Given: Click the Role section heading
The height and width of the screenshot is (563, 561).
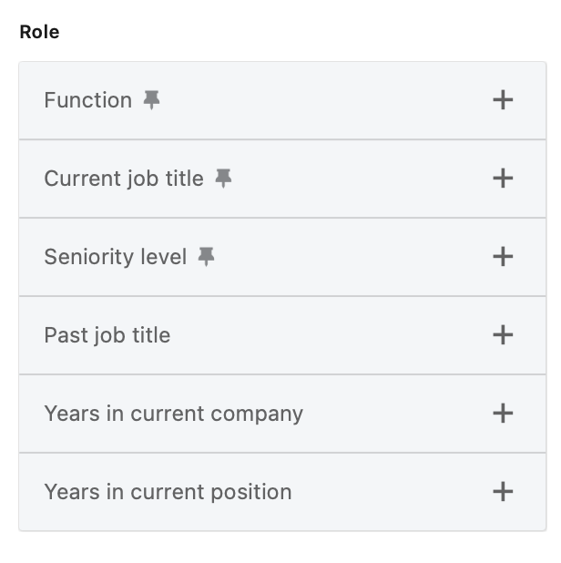Looking at the screenshot, I should 39,32.
